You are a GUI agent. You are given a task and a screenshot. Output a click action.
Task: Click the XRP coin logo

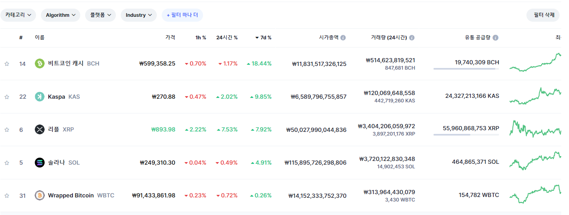point(40,129)
